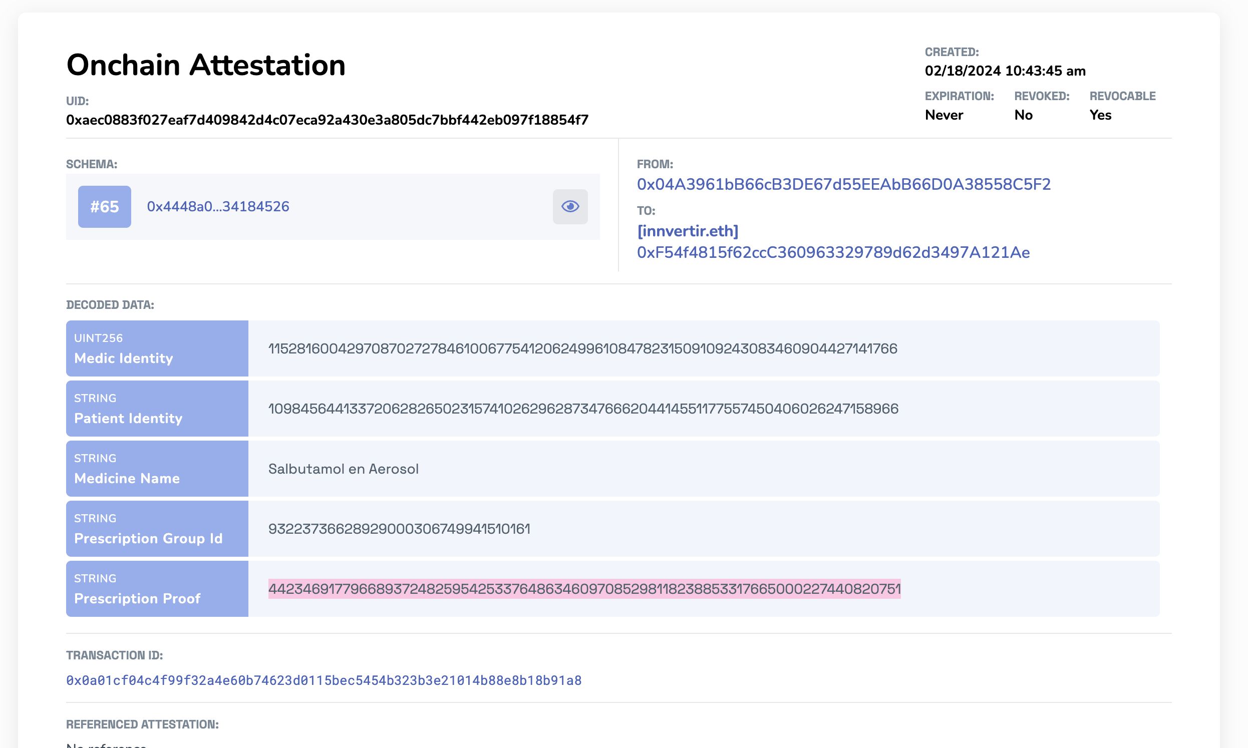Click the created date 02/18/2024 10:43:45 am

coord(1005,71)
